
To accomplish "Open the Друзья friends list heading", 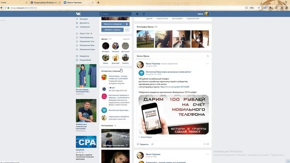I will click(104, 39).
